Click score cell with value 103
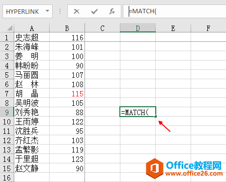This screenshot has width=226, height=182. 67,140
